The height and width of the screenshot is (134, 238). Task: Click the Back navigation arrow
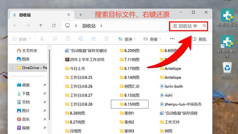tap(15, 26)
